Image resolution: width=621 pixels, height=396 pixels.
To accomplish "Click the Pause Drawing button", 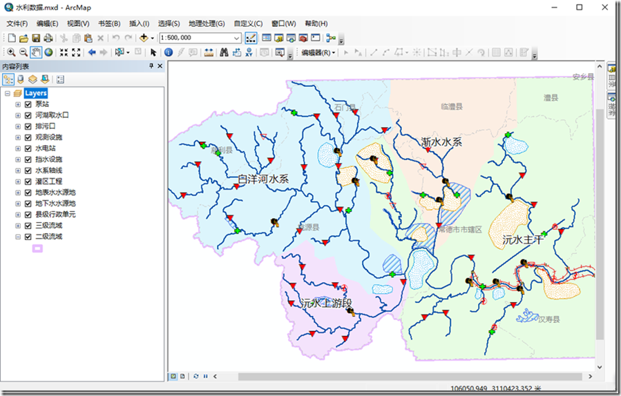I will point(206,376).
